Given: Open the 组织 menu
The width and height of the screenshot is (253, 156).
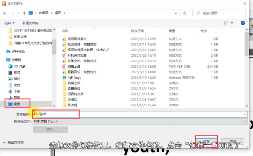Looking at the screenshot, I should coord(9,23).
